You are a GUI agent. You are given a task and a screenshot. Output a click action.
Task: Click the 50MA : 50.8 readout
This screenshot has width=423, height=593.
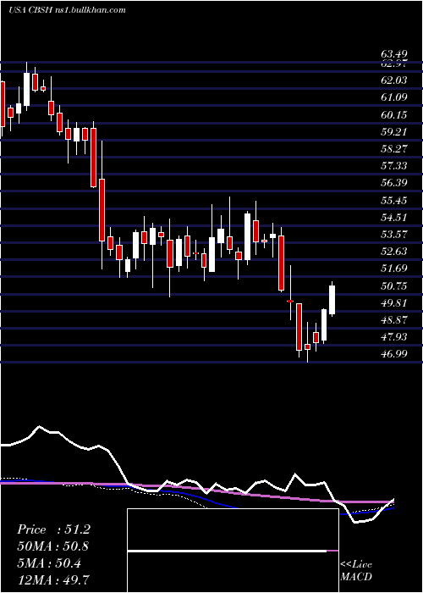pyautogui.click(x=53, y=546)
